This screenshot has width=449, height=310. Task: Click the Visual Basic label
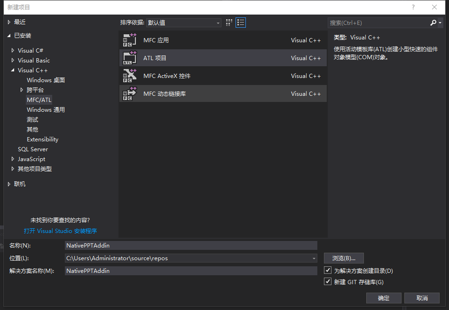(x=34, y=60)
